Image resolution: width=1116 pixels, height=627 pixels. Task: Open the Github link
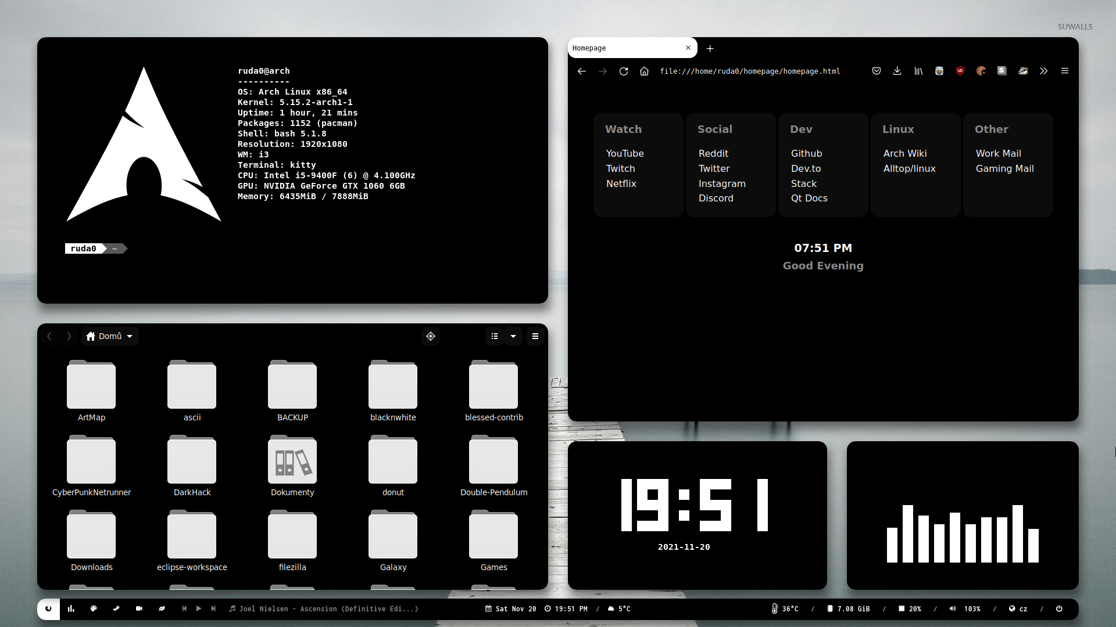click(x=806, y=153)
